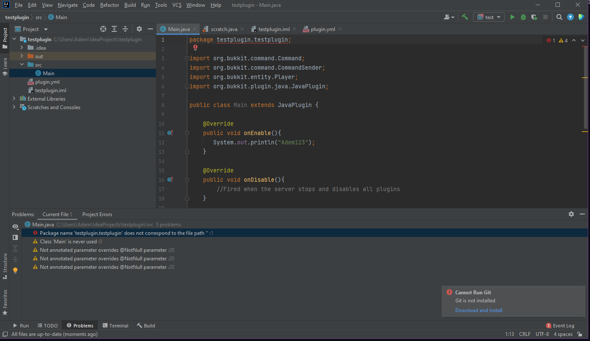Image resolution: width=590 pixels, height=341 pixels.
Task: Collapse all nodes in the Project panel
Action: [x=125, y=29]
